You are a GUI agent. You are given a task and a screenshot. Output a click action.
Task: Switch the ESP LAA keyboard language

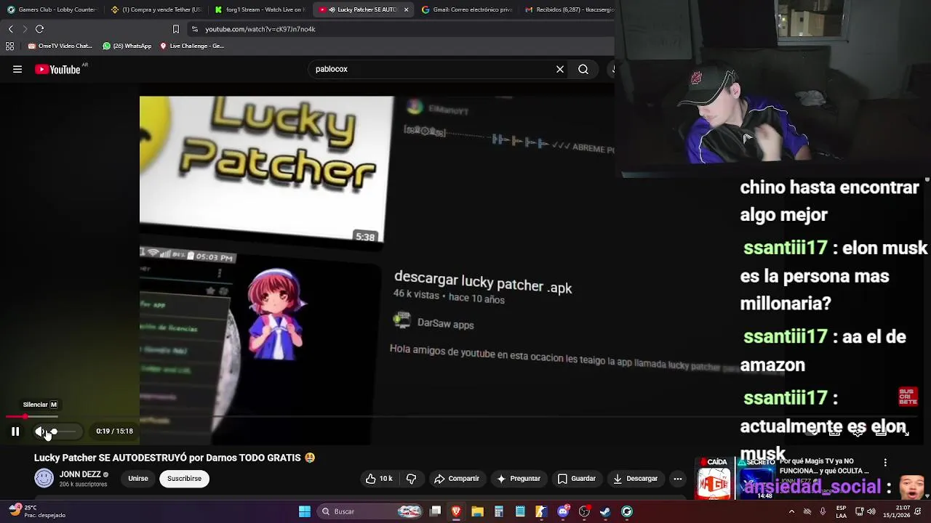(x=841, y=511)
